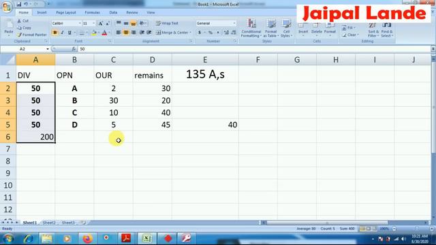Viewport: 436px width, 245px height.
Task: Click the Select All corner button
Action: 7,60
